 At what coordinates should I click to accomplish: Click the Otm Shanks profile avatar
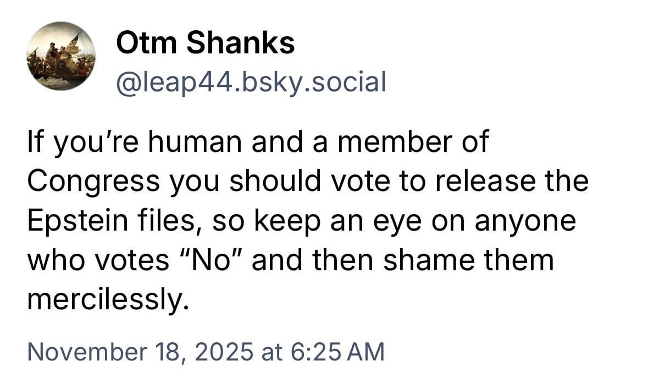pos(60,56)
